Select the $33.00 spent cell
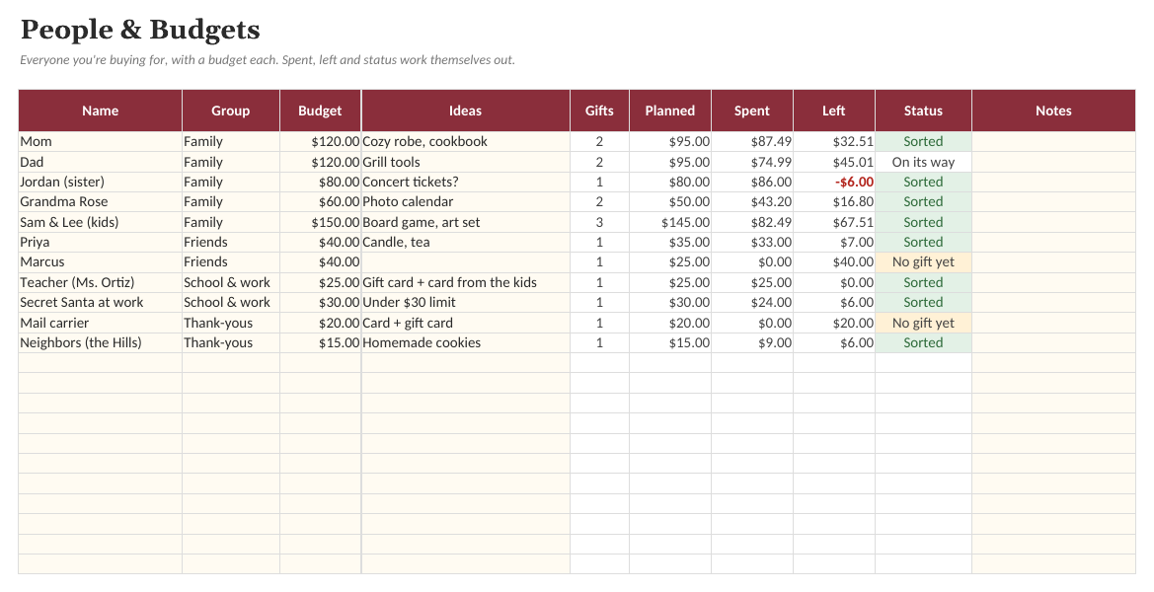This screenshot has height=592, width=1154. 751,242
